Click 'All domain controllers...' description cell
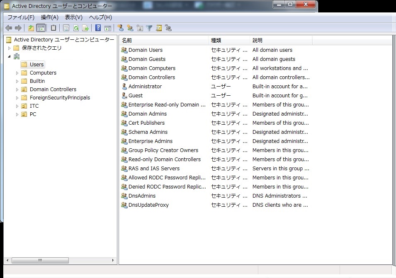The width and height of the screenshot is (396, 278). click(x=281, y=77)
